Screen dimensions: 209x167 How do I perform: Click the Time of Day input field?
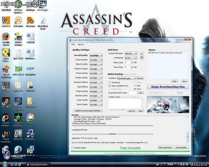pyautogui.click(x=127, y=67)
